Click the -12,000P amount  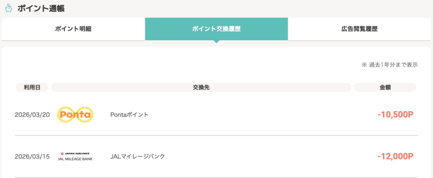[x=395, y=157]
